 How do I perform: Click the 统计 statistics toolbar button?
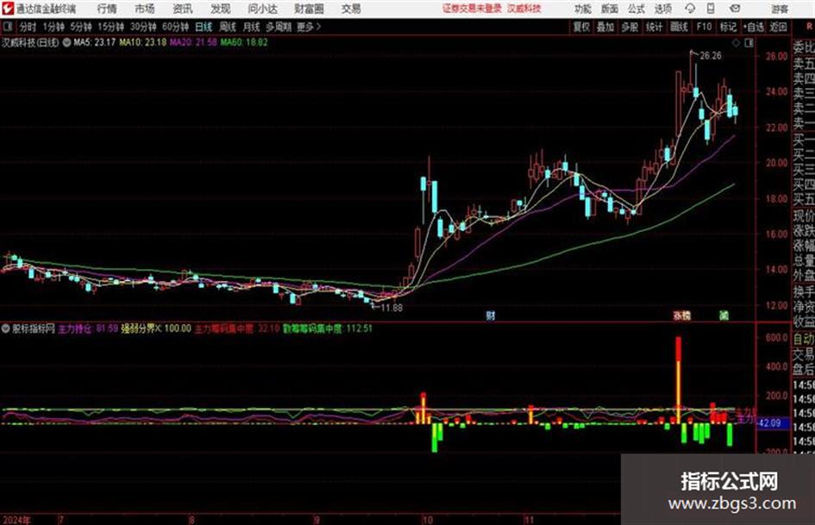pos(654,27)
